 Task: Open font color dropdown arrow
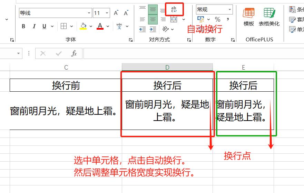coord(108,26)
